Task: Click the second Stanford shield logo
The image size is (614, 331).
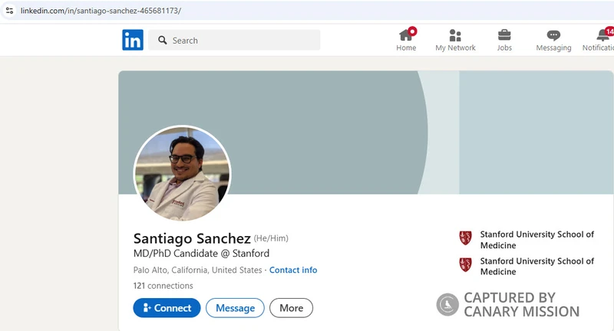Action: 466,264
